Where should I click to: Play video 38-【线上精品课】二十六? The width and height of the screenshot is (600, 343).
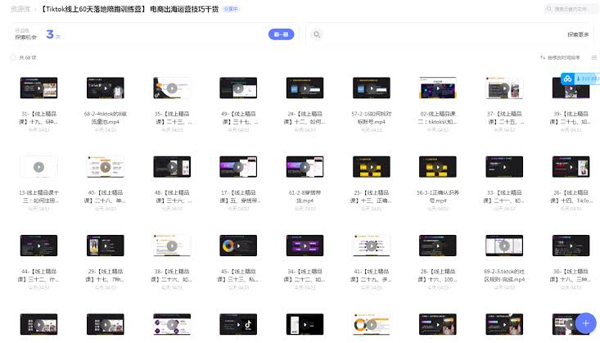click(x=172, y=246)
